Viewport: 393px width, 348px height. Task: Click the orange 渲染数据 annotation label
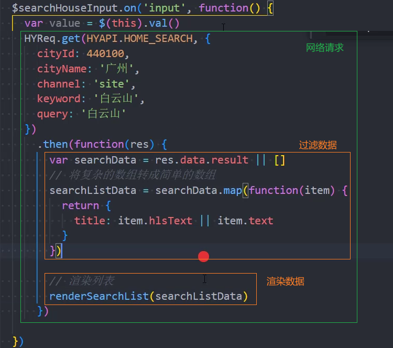[x=285, y=281]
